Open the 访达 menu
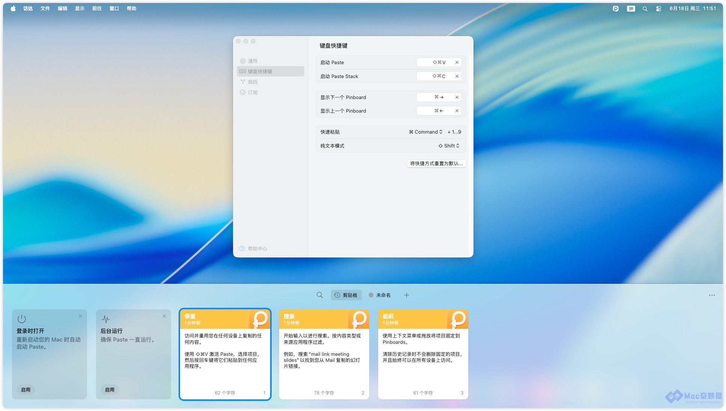Image resolution: width=726 pixels, height=411 pixels. (28, 8)
